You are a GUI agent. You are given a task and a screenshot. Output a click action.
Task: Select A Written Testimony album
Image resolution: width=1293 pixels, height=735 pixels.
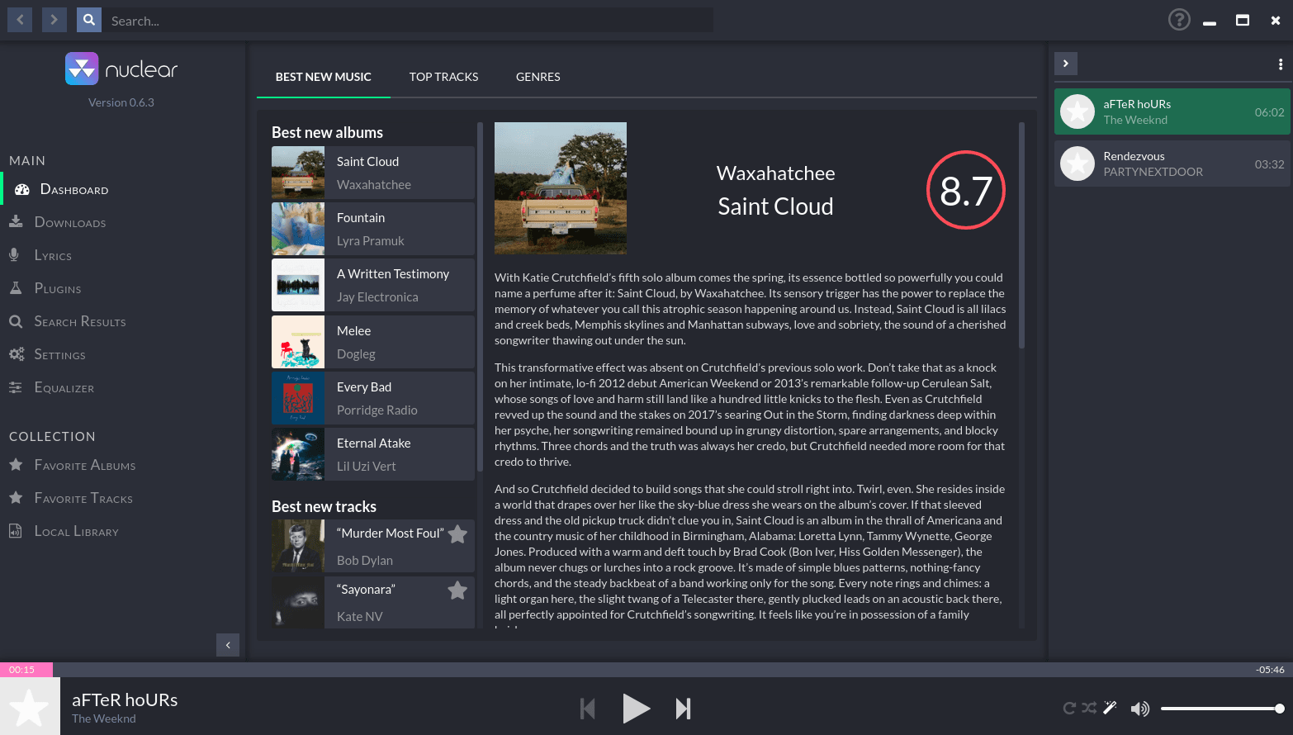point(373,285)
